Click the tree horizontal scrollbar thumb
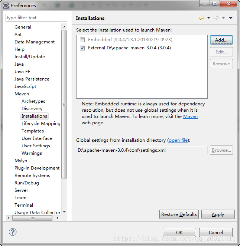 point(32,218)
